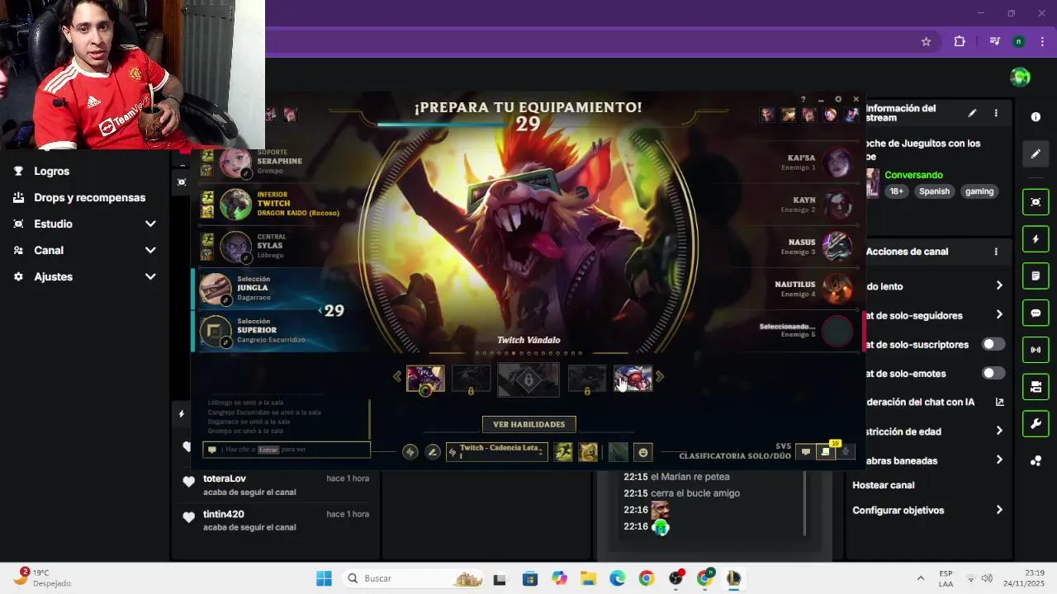
Task: Select the second summoner spell icon
Action: coord(588,452)
